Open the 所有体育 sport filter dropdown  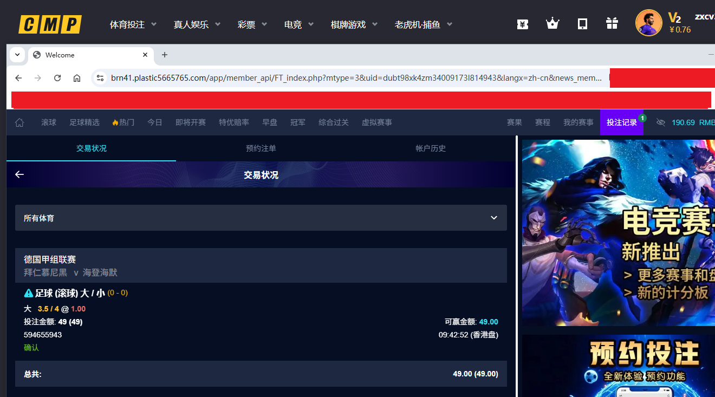coord(261,218)
